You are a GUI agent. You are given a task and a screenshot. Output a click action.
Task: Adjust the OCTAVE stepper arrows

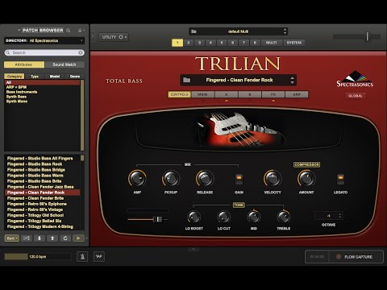[340, 216]
